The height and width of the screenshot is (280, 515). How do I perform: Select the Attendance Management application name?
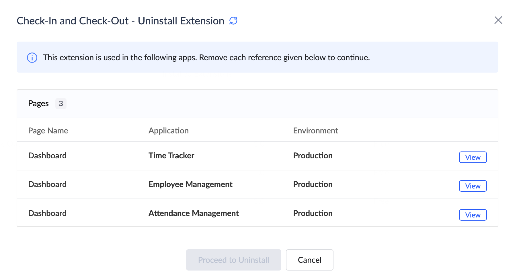tap(194, 213)
